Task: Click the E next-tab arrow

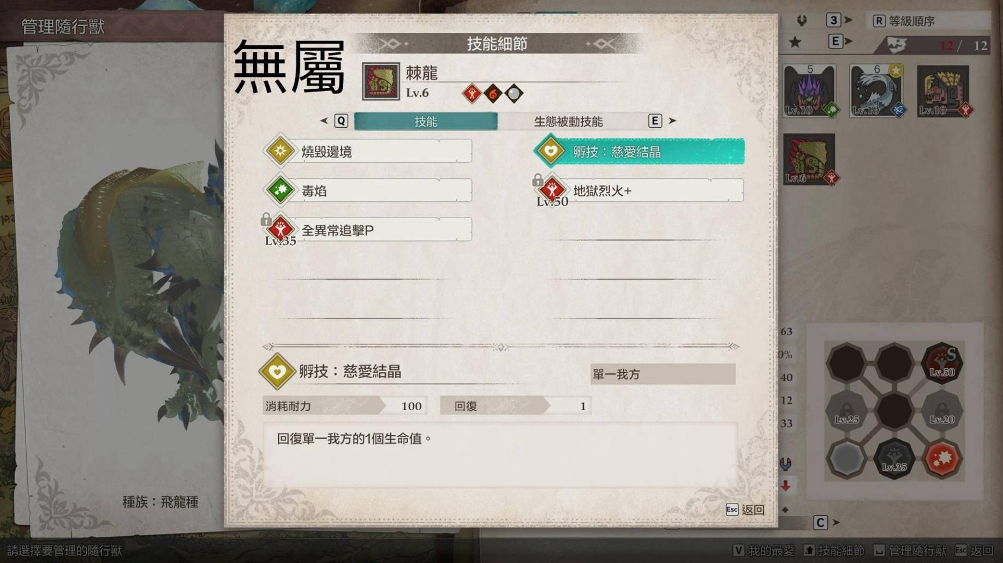Action: pyautogui.click(x=662, y=121)
